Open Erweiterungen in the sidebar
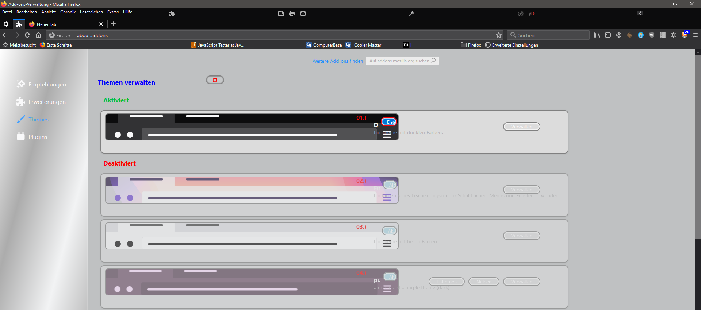The image size is (701, 310). [x=41, y=102]
